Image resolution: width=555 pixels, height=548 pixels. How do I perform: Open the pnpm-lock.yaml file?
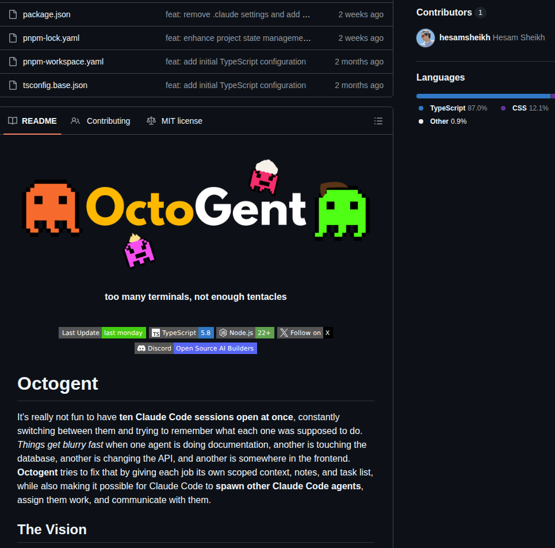tap(51, 38)
